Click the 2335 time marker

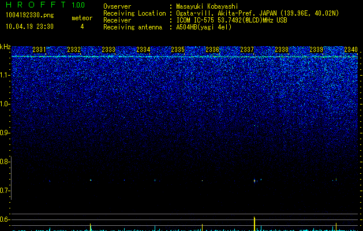pos(178,50)
